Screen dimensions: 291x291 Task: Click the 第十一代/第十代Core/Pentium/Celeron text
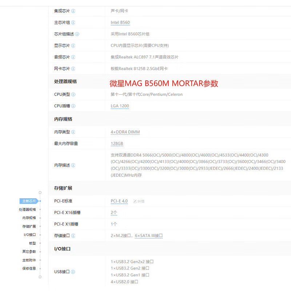point(147,95)
